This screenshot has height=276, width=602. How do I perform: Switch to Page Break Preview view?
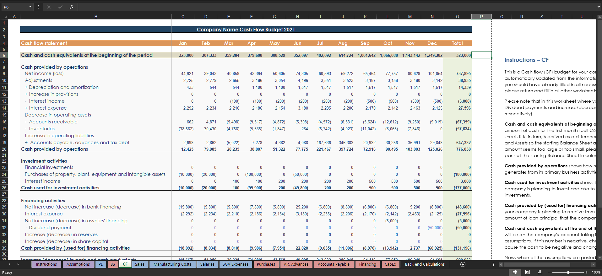(x=540, y=272)
